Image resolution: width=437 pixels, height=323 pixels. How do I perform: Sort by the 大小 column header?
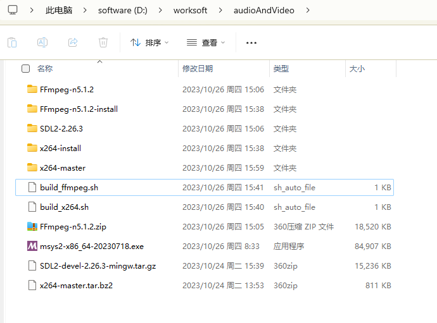pyautogui.click(x=357, y=68)
